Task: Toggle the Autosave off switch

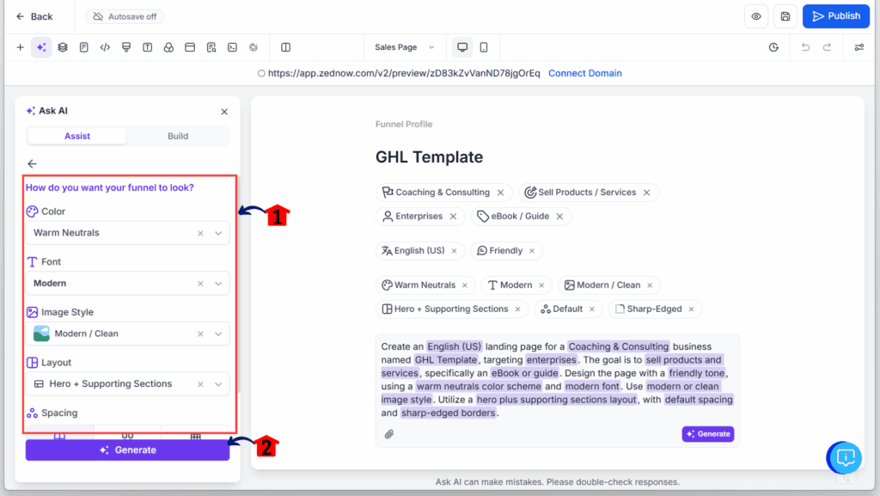Action: 125,16
